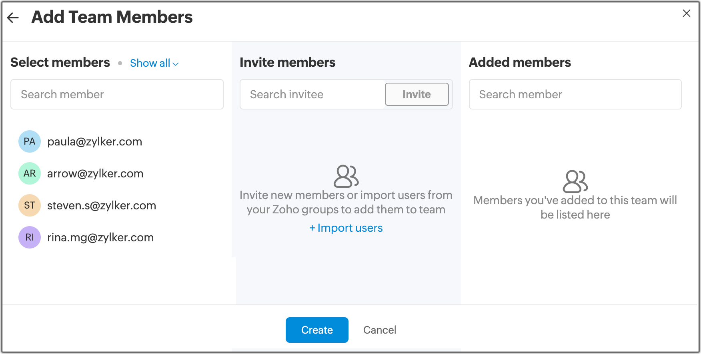Viewport: 701px width, 354px height.
Task: Add steven.s@zylker.com to the team
Action: (102, 205)
